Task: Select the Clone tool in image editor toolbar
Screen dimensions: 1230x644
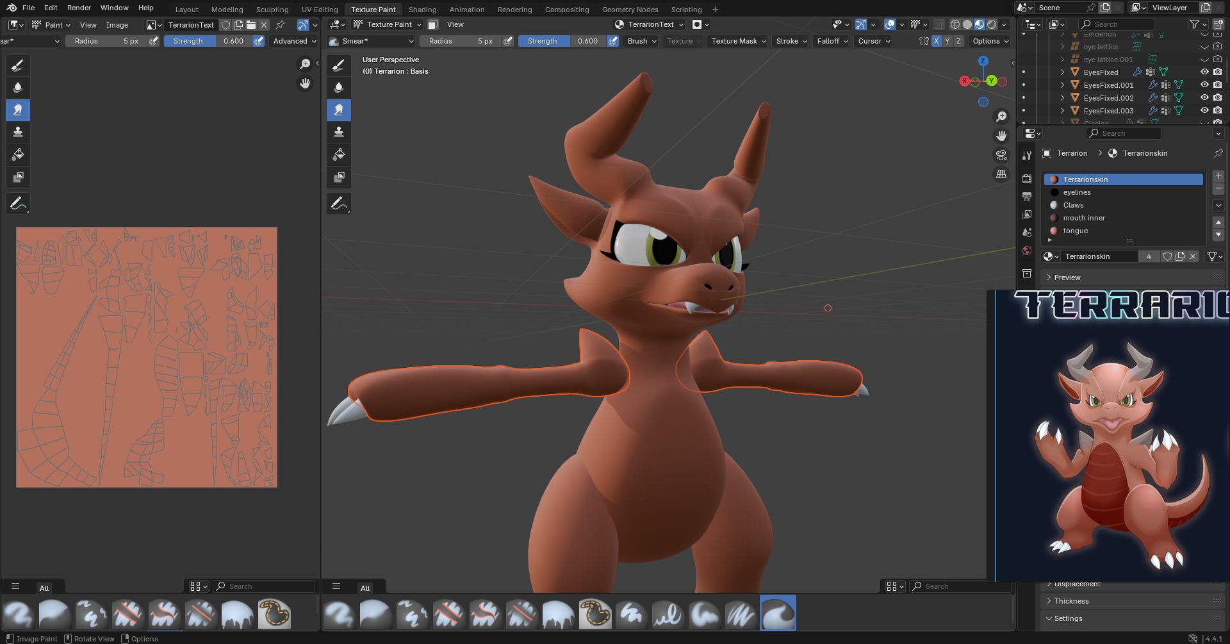Action: (x=18, y=132)
